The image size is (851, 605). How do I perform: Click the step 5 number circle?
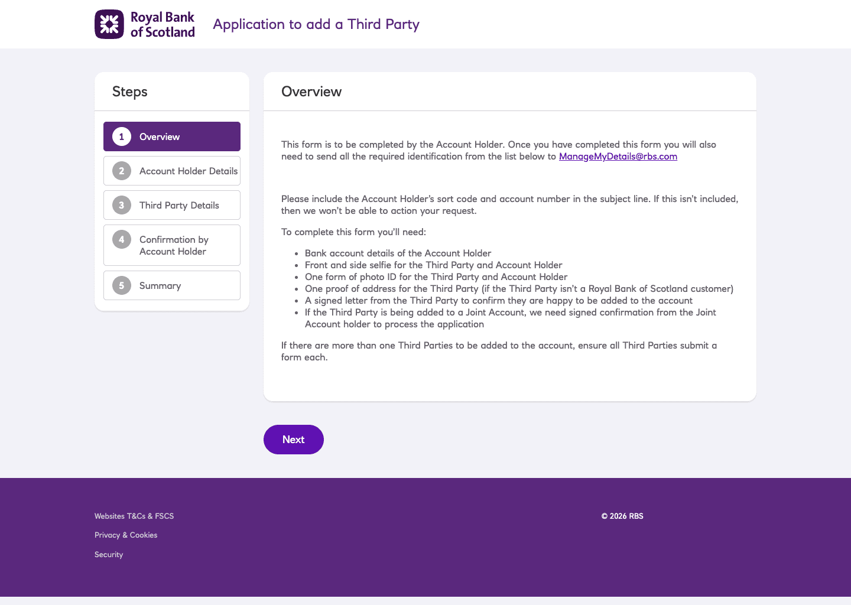coord(122,285)
